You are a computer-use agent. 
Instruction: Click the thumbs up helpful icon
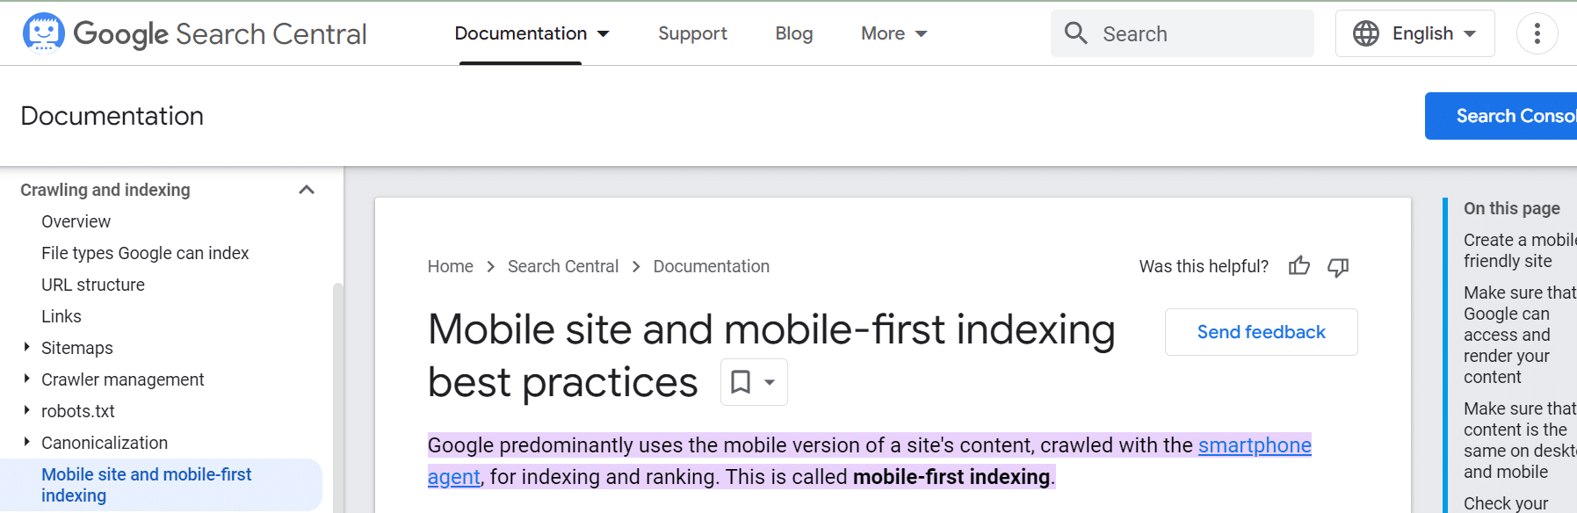pos(1298,266)
